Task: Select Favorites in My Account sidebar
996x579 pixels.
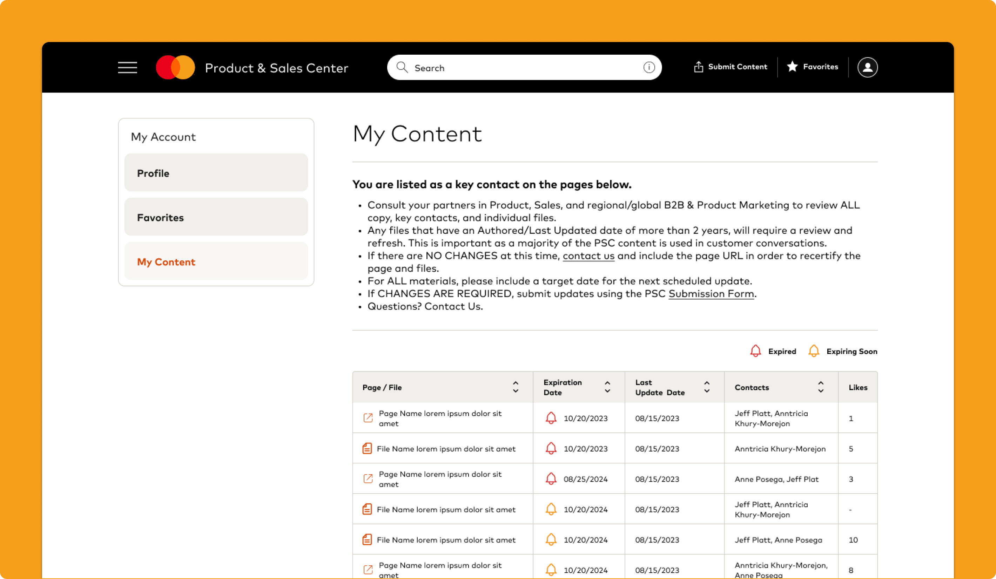Action: point(216,217)
